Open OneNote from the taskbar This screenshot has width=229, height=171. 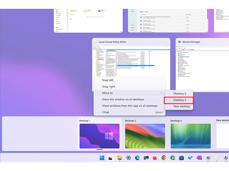click(x=199, y=158)
